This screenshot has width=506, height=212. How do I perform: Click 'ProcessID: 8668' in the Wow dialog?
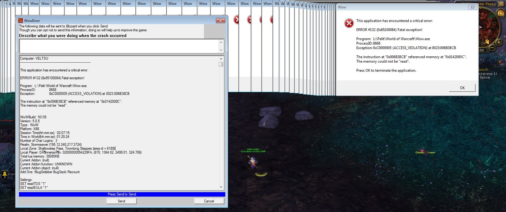click(368, 43)
